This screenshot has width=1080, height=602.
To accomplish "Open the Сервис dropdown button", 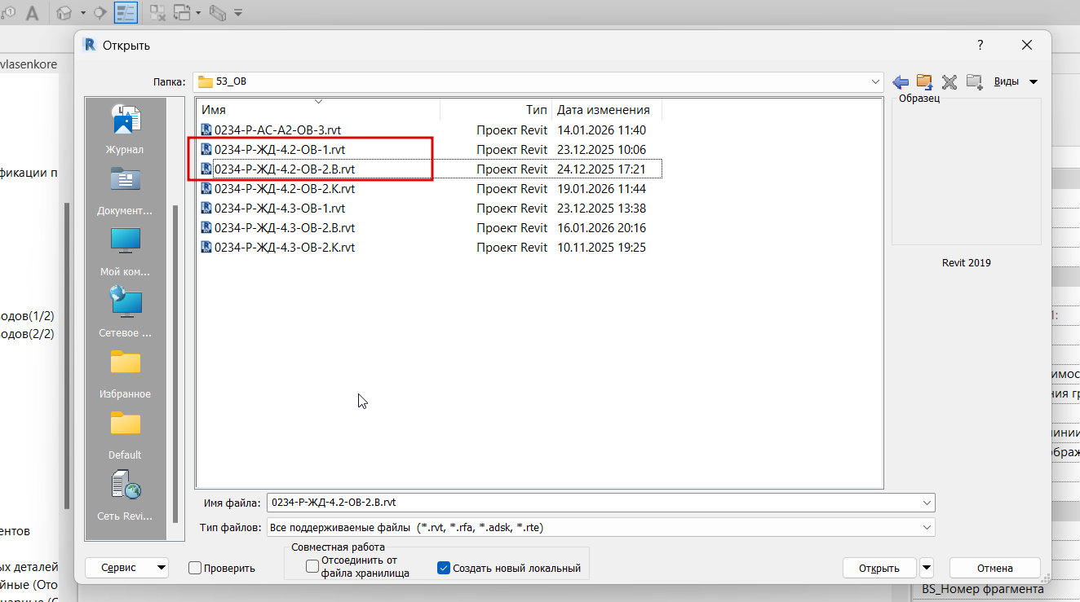I will (126, 568).
